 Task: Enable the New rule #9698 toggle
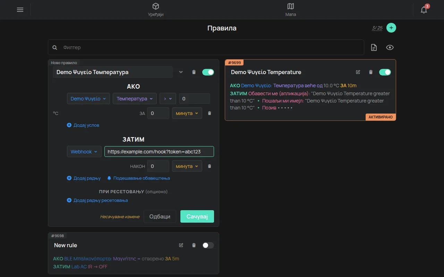(208, 245)
